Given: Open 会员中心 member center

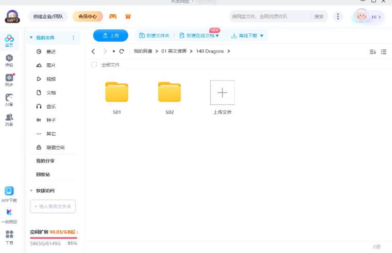Looking at the screenshot, I should point(88,16).
